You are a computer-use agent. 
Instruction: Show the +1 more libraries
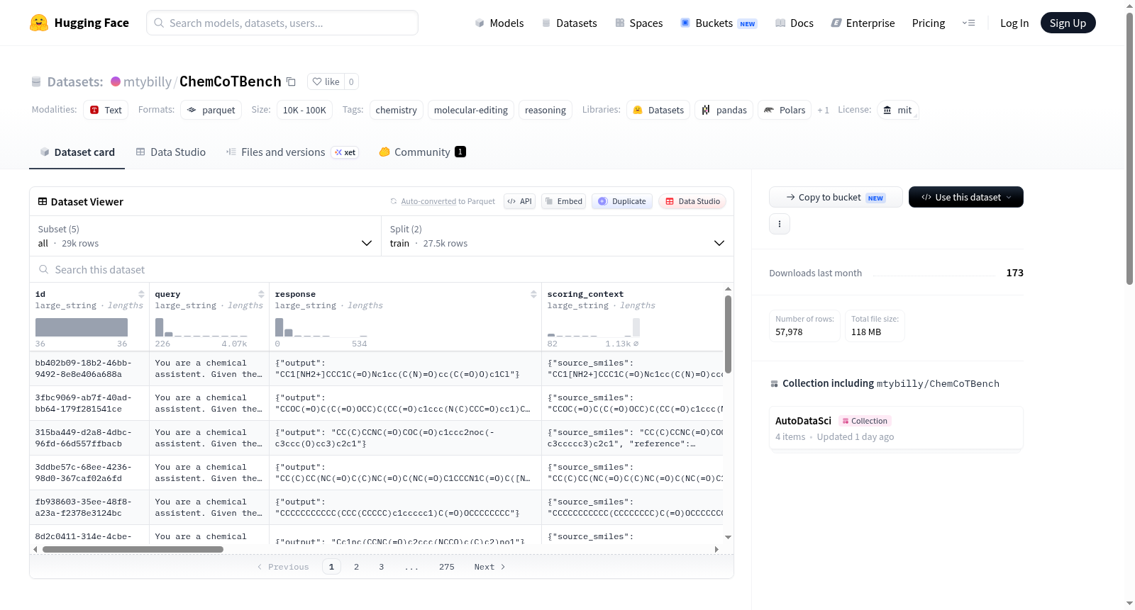coord(823,110)
